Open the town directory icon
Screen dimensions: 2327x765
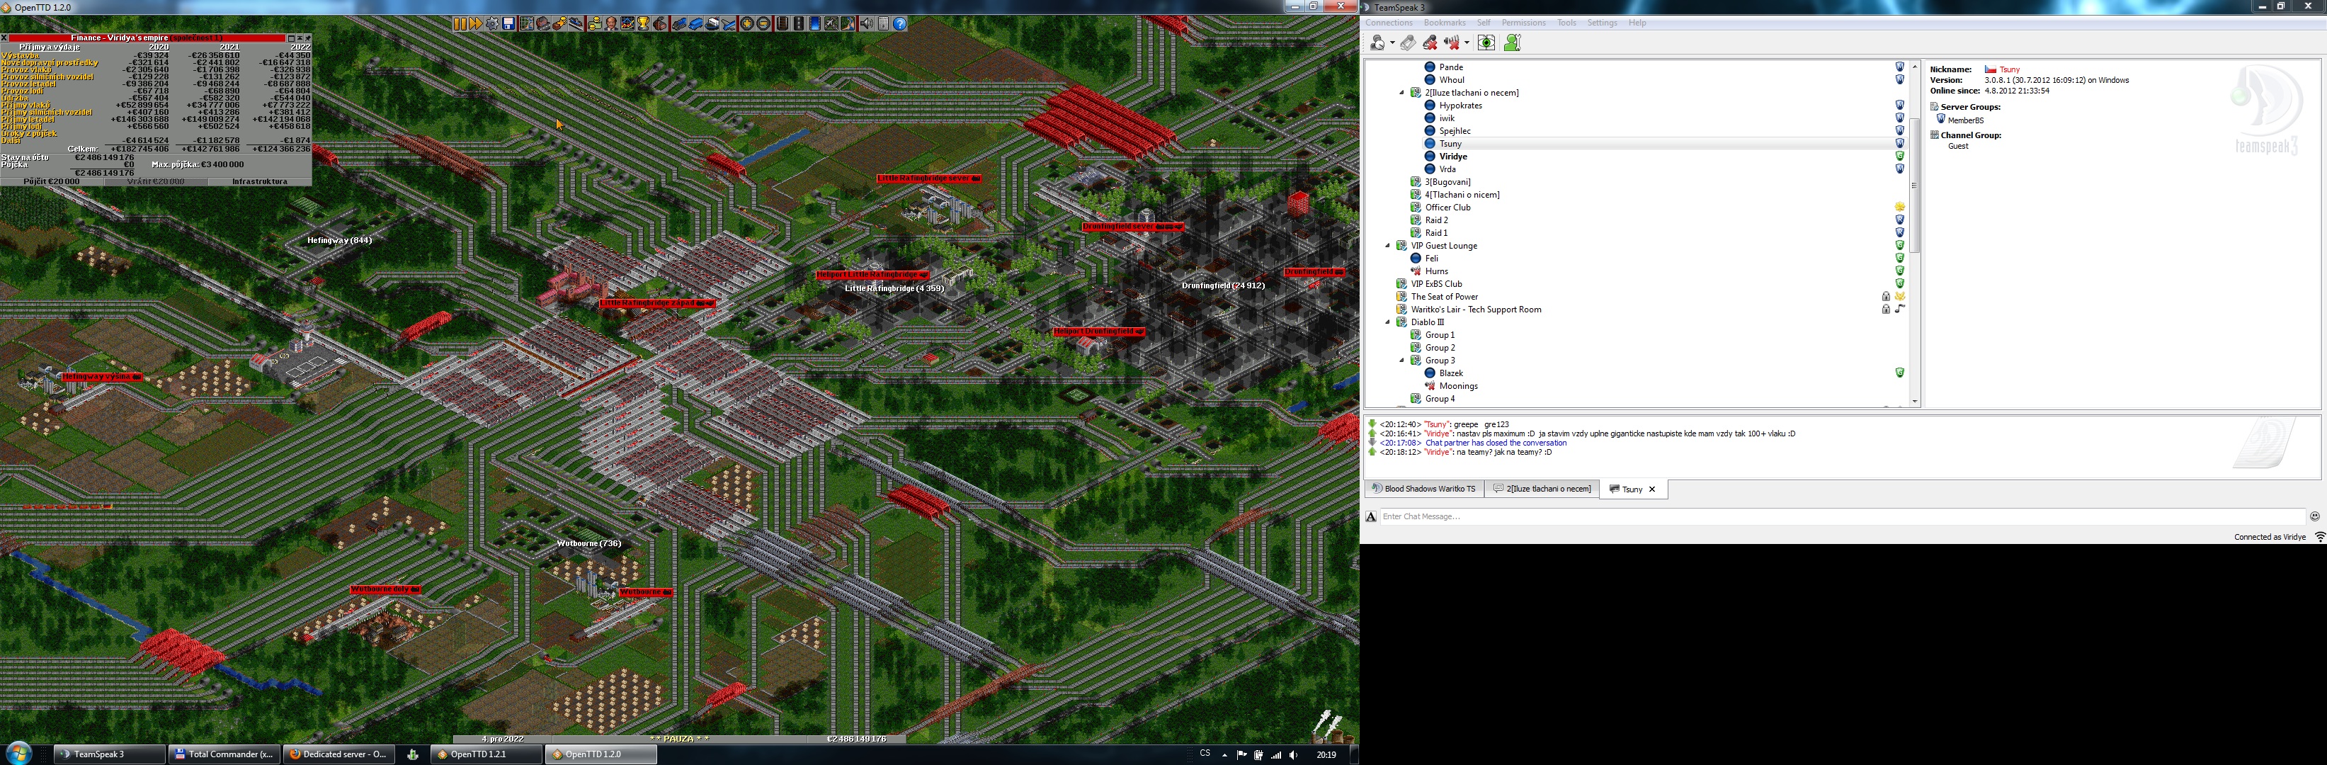(x=544, y=23)
